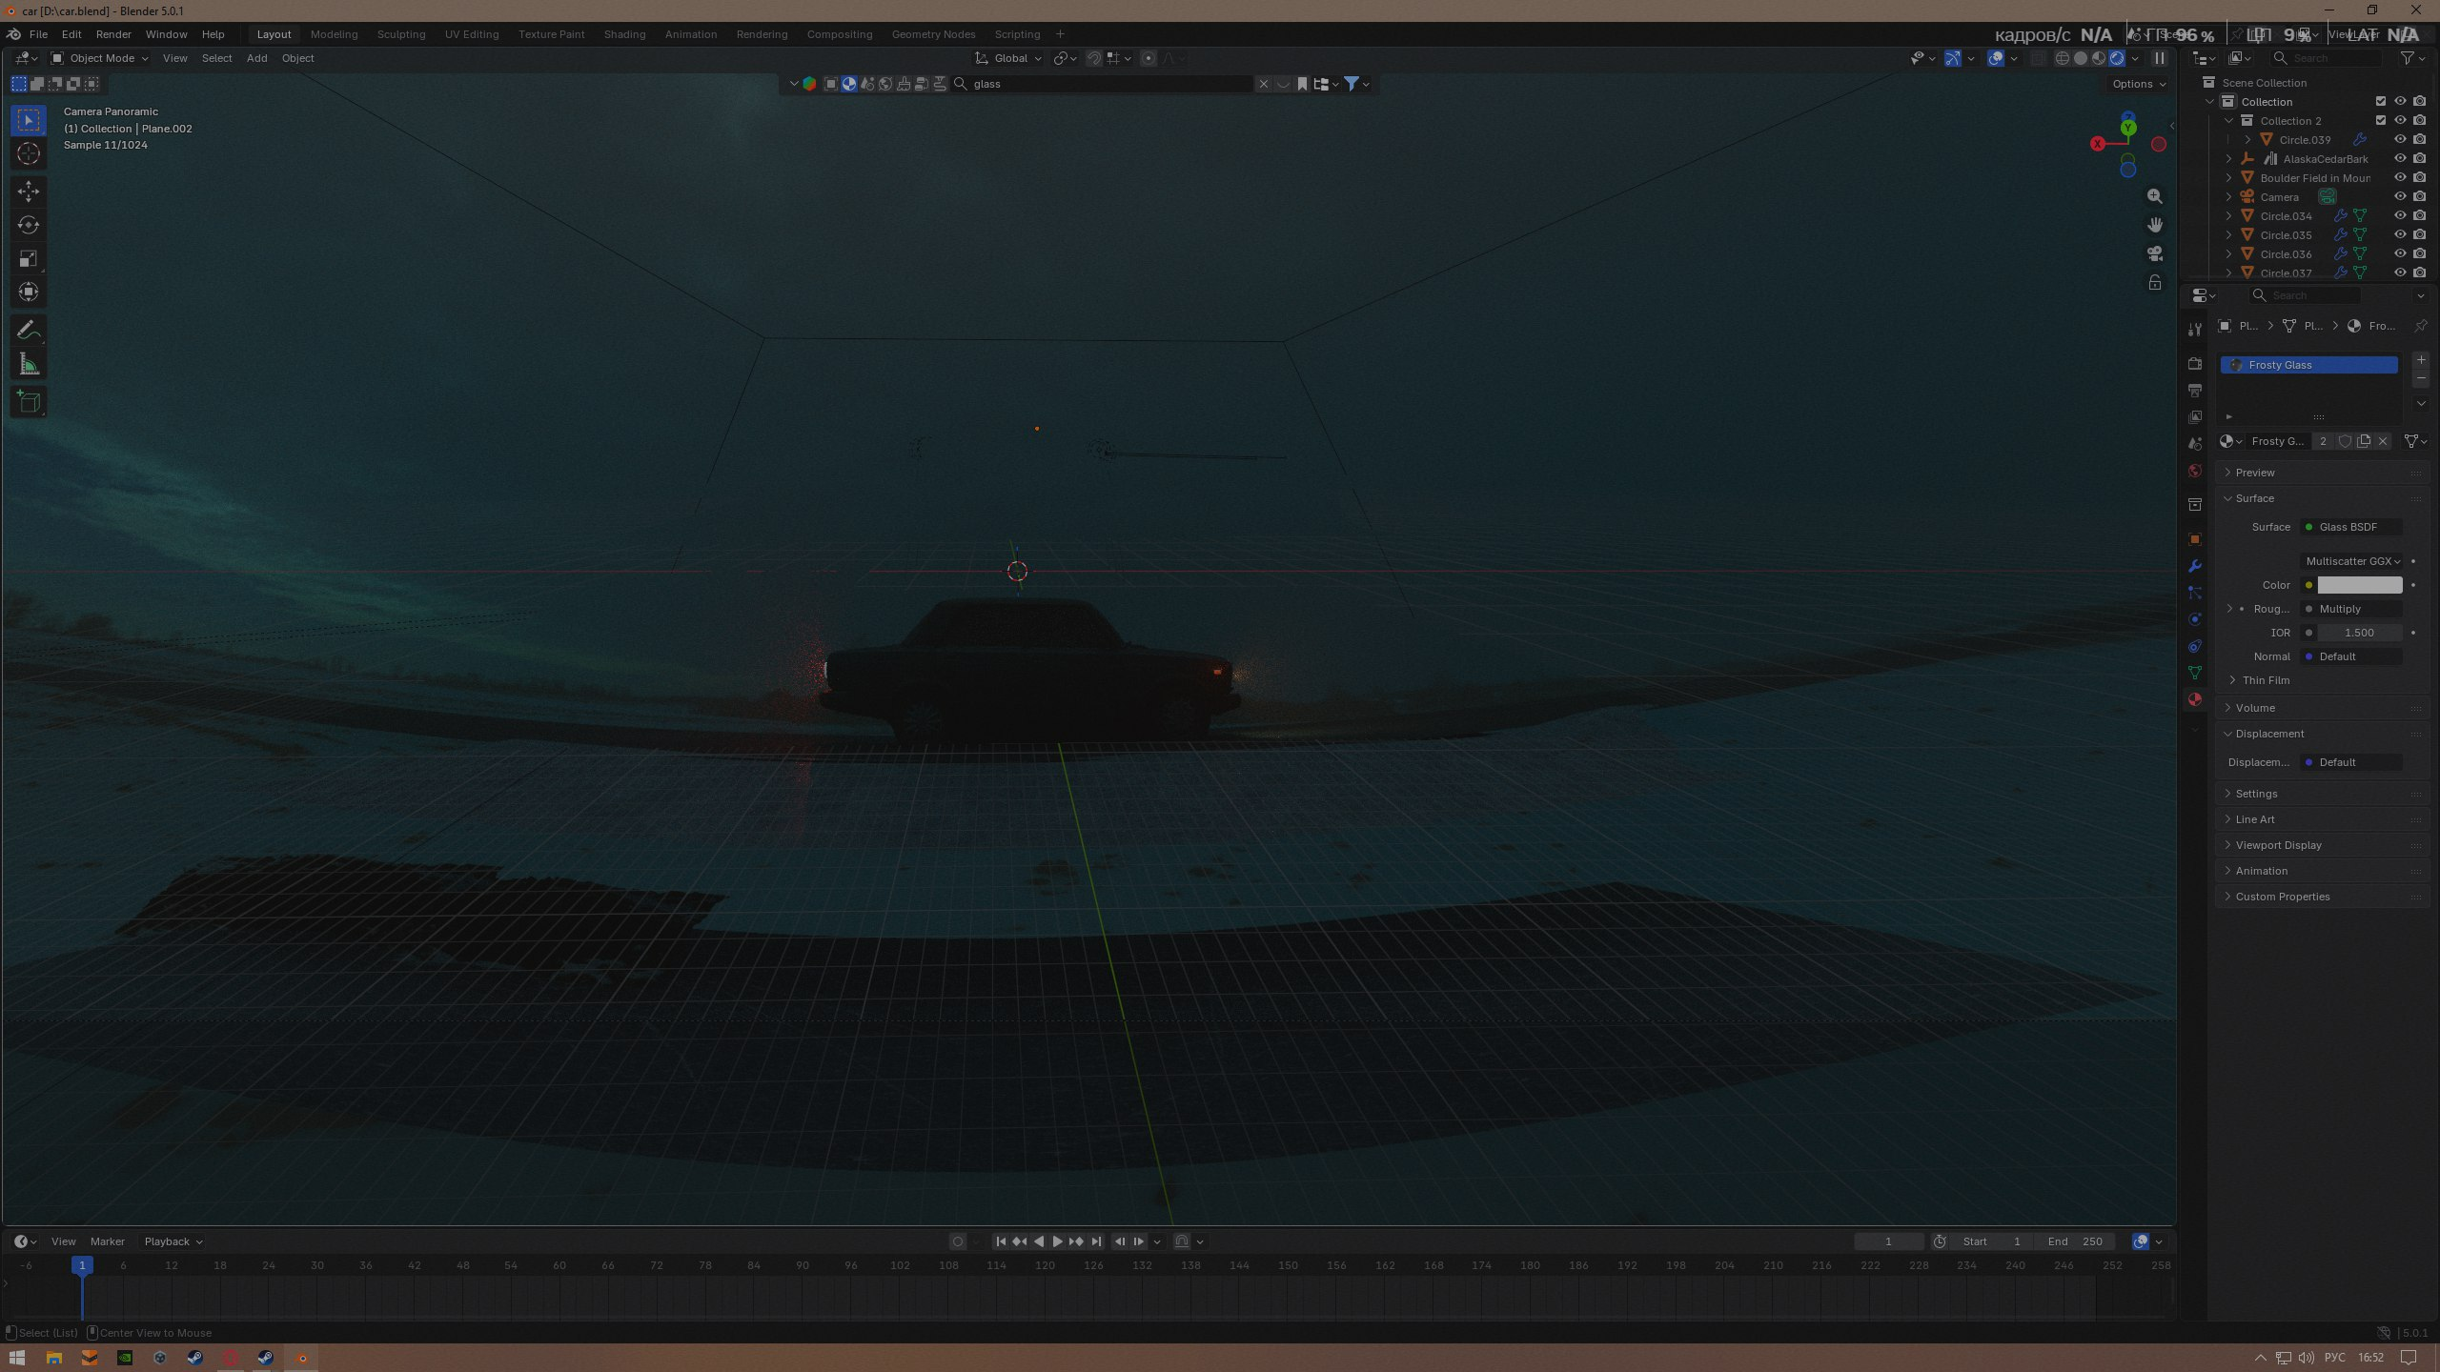This screenshot has width=2440, height=1372.
Task: Hide Circle.034 using eye icon
Action: pyautogui.click(x=2400, y=216)
